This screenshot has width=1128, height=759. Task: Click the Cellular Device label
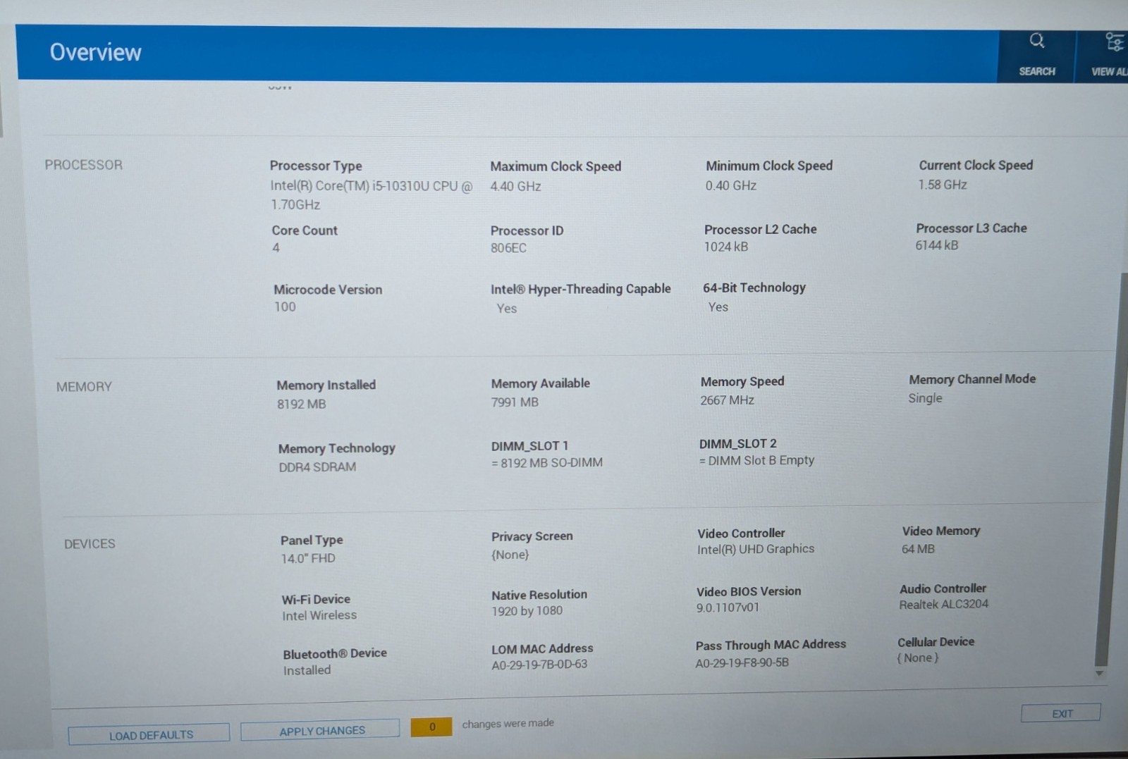[936, 642]
